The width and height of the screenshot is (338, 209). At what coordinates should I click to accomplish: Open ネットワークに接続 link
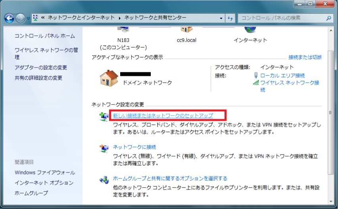[134, 147]
